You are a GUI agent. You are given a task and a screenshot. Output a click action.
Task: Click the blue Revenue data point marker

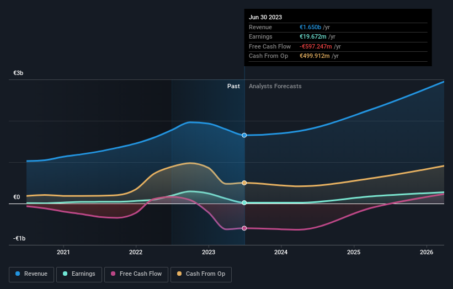(x=244, y=136)
